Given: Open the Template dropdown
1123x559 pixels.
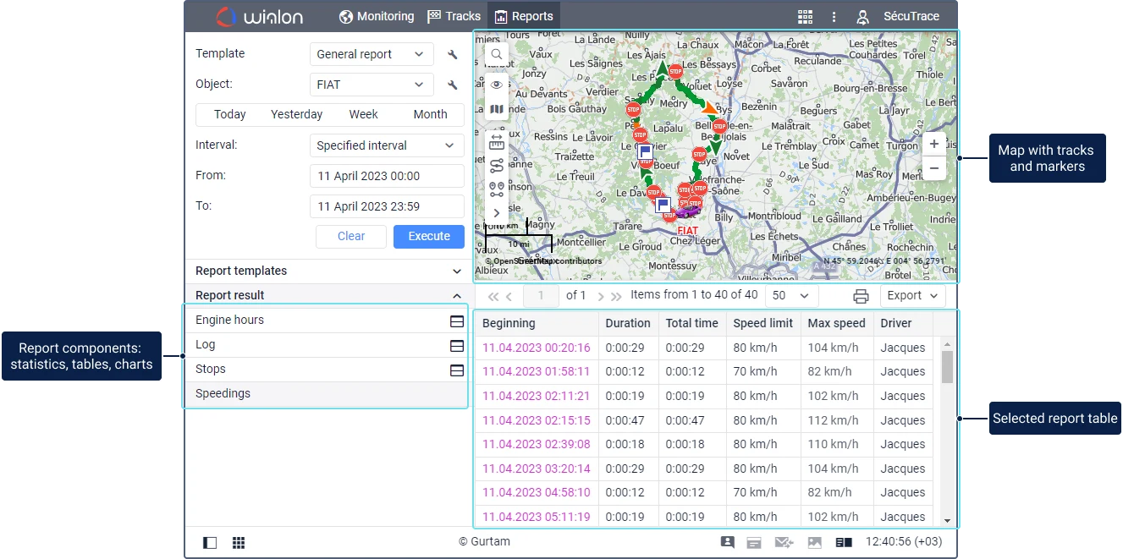Looking at the screenshot, I should point(372,54).
